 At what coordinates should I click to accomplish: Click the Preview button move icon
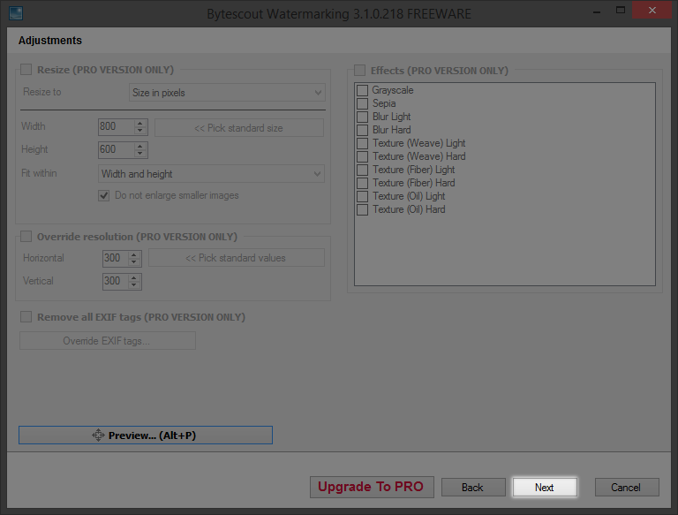pos(98,435)
